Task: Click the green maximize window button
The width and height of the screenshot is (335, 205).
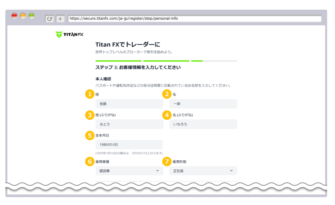Action: 32,16
